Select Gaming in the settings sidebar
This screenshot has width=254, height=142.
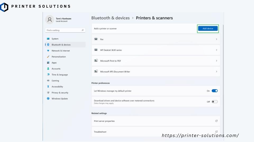[x=55, y=81]
